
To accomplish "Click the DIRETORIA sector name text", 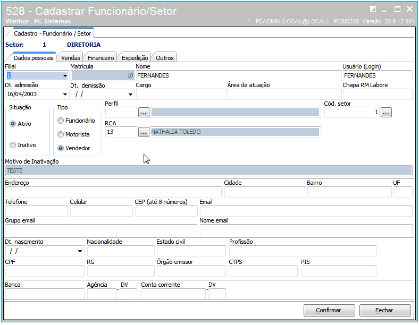I will [x=83, y=45].
